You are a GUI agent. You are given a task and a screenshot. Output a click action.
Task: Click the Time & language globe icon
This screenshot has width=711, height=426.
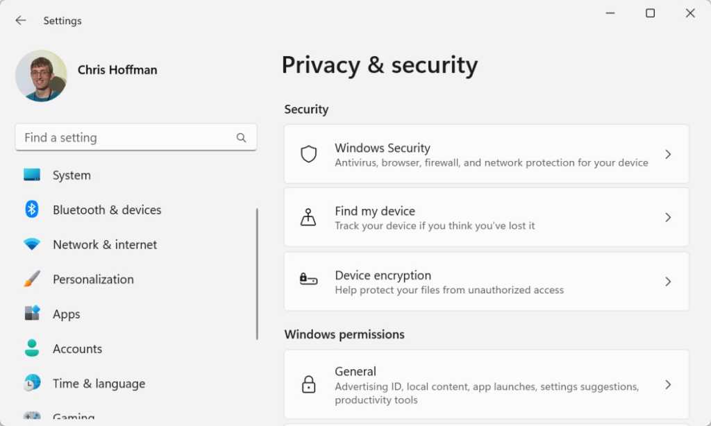click(x=31, y=383)
